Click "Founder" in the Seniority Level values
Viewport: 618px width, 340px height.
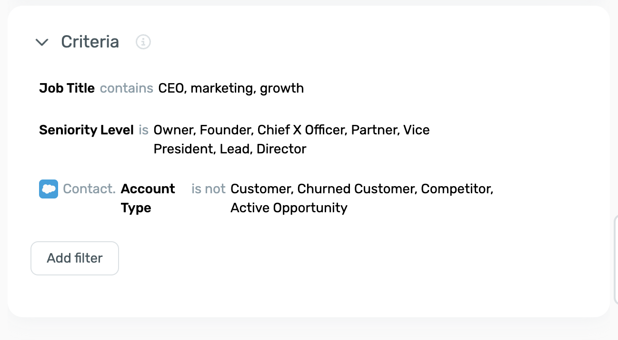tap(226, 130)
